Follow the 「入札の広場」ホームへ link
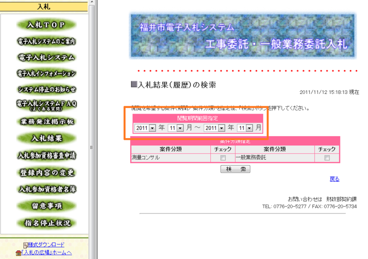The image size is (368, 259). click(x=46, y=253)
